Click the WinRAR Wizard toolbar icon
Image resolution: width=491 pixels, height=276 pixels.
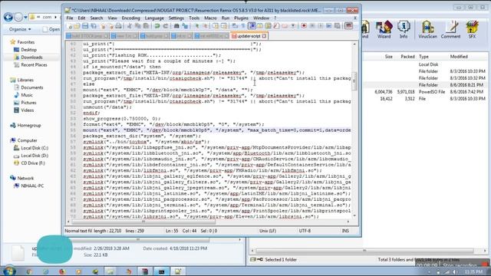coord(384,30)
